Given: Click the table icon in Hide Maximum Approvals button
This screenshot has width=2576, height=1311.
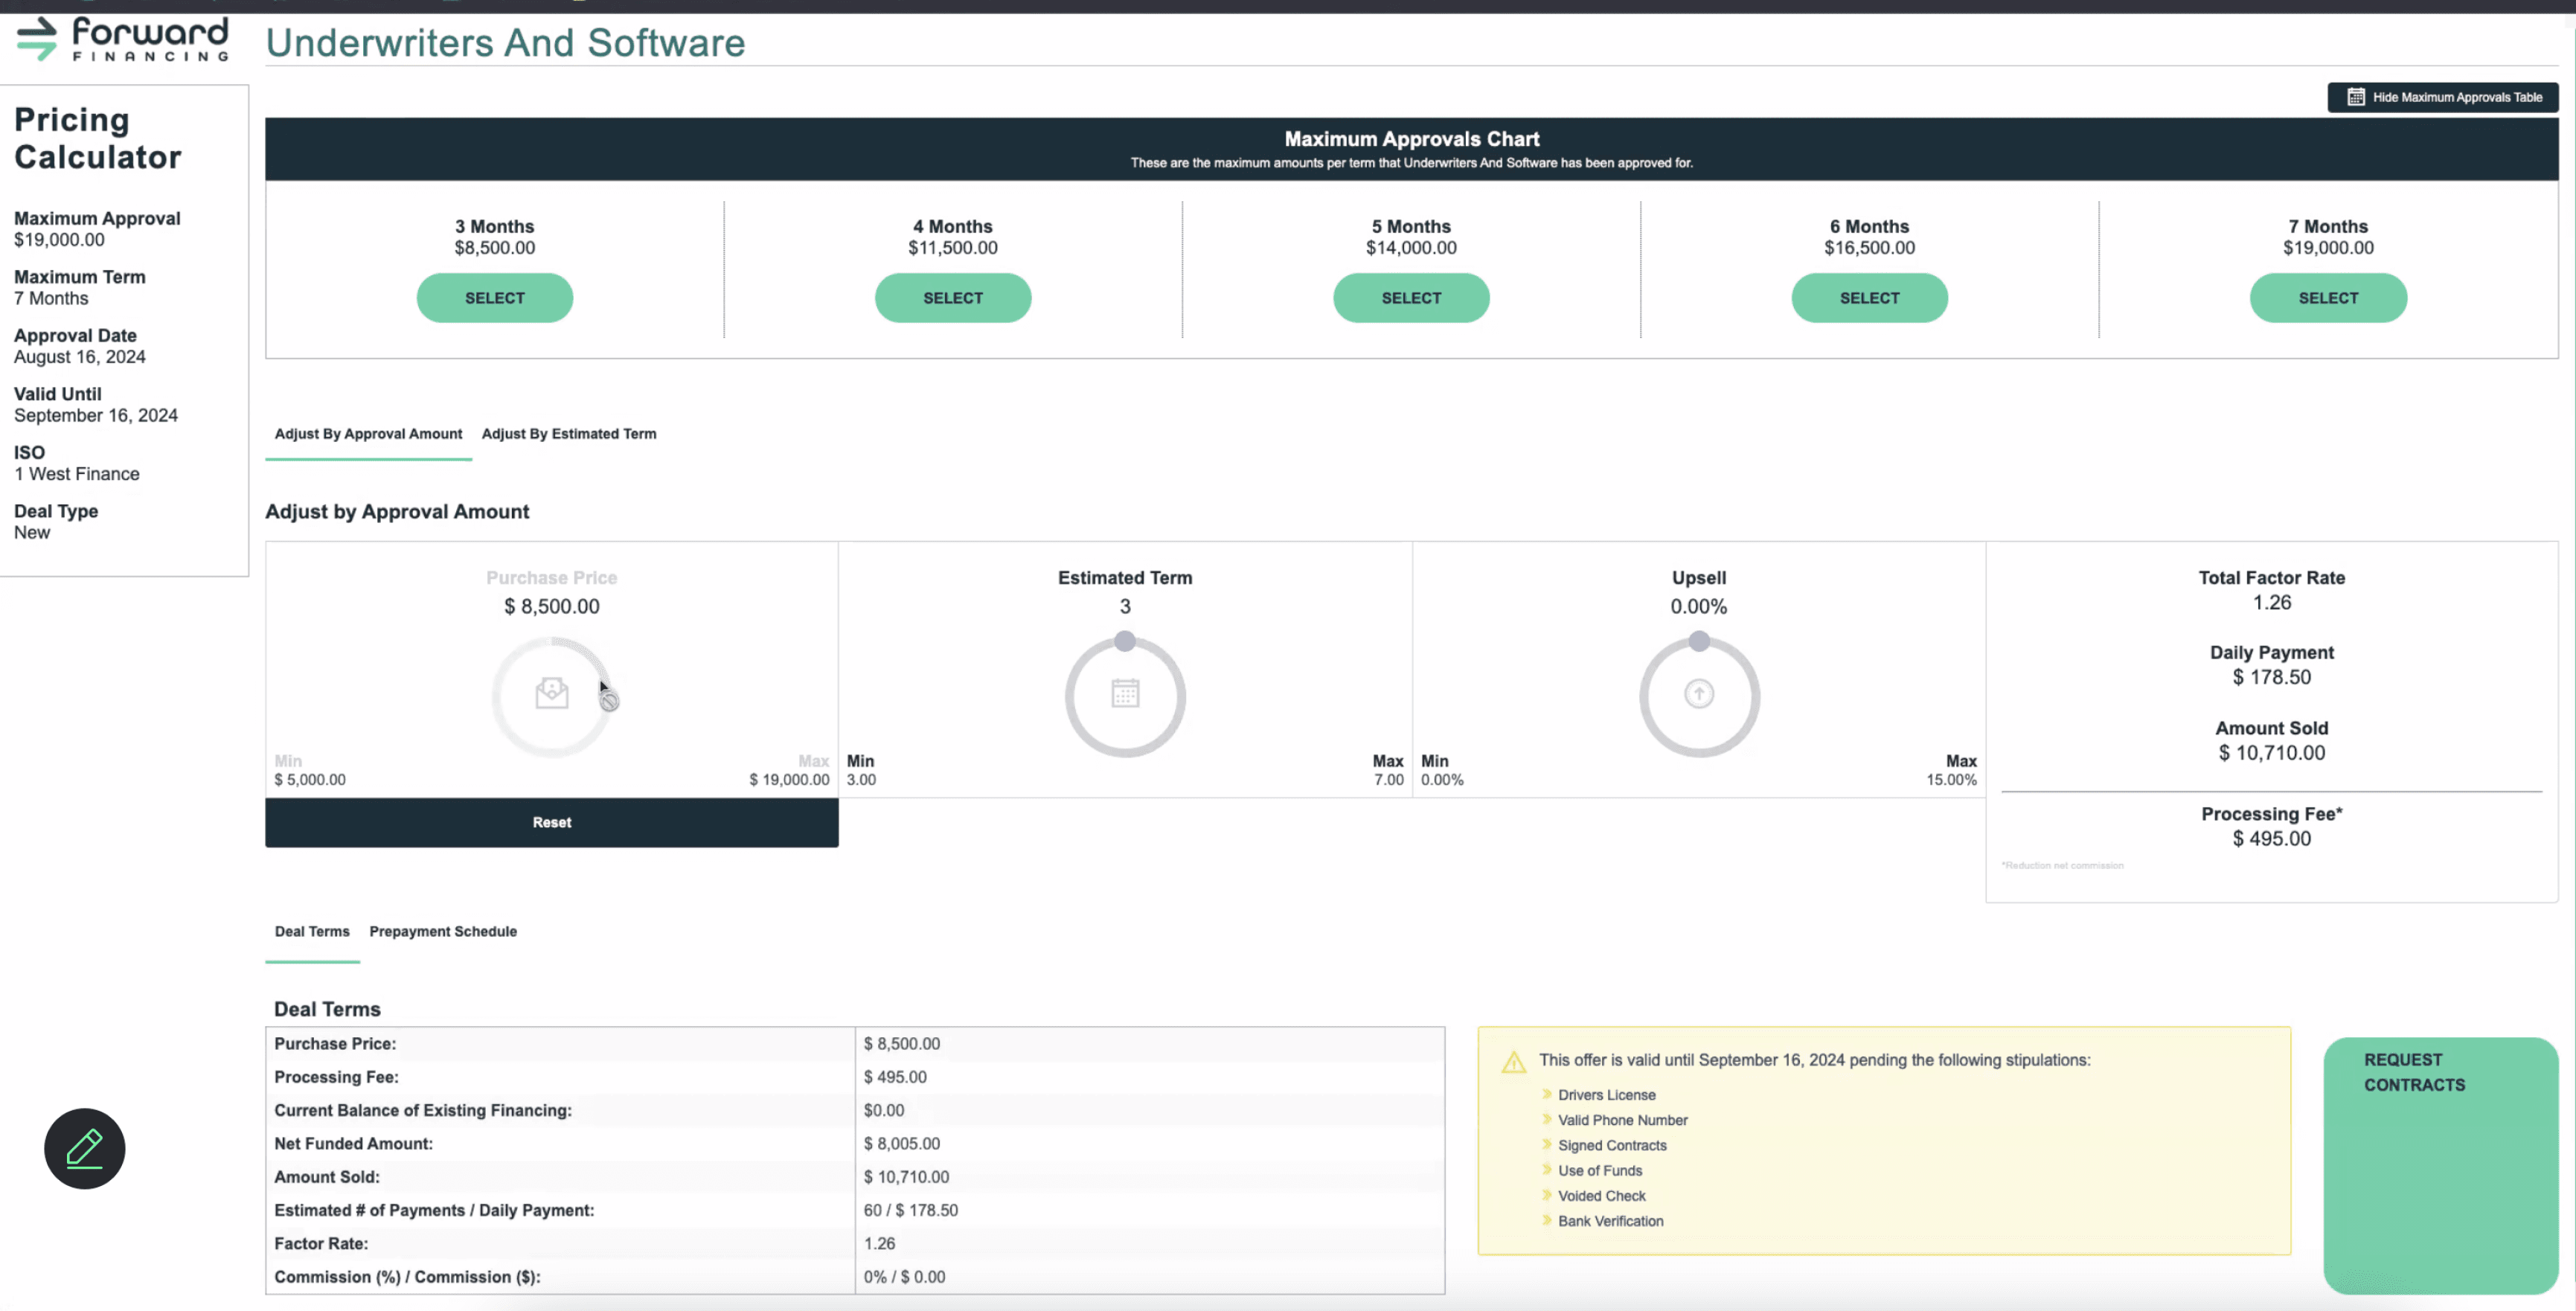Looking at the screenshot, I should [x=2356, y=97].
